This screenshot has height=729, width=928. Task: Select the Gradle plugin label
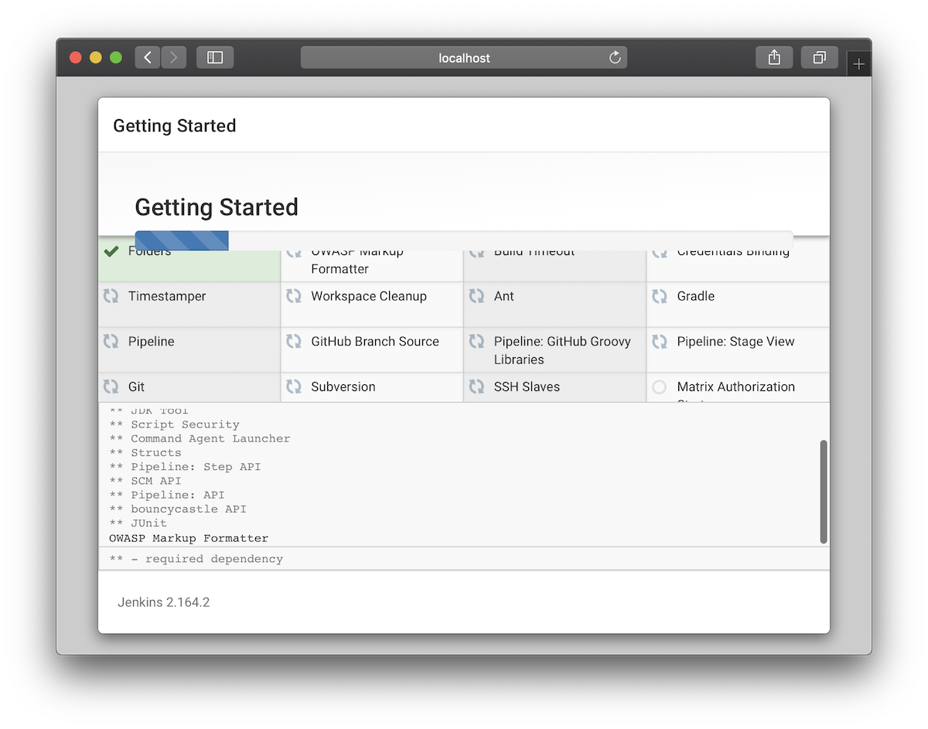696,296
